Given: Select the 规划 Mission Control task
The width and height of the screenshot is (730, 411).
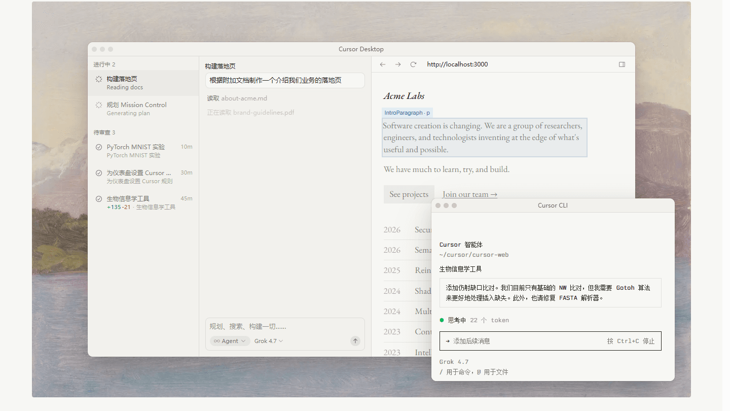Looking at the screenshot, I should pyautogui.click(x=143, y=109).
